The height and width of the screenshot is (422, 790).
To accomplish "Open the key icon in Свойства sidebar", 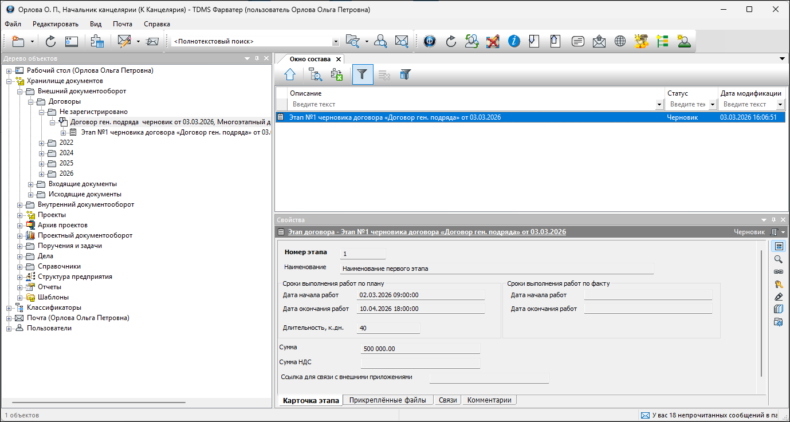I will 778,284.
